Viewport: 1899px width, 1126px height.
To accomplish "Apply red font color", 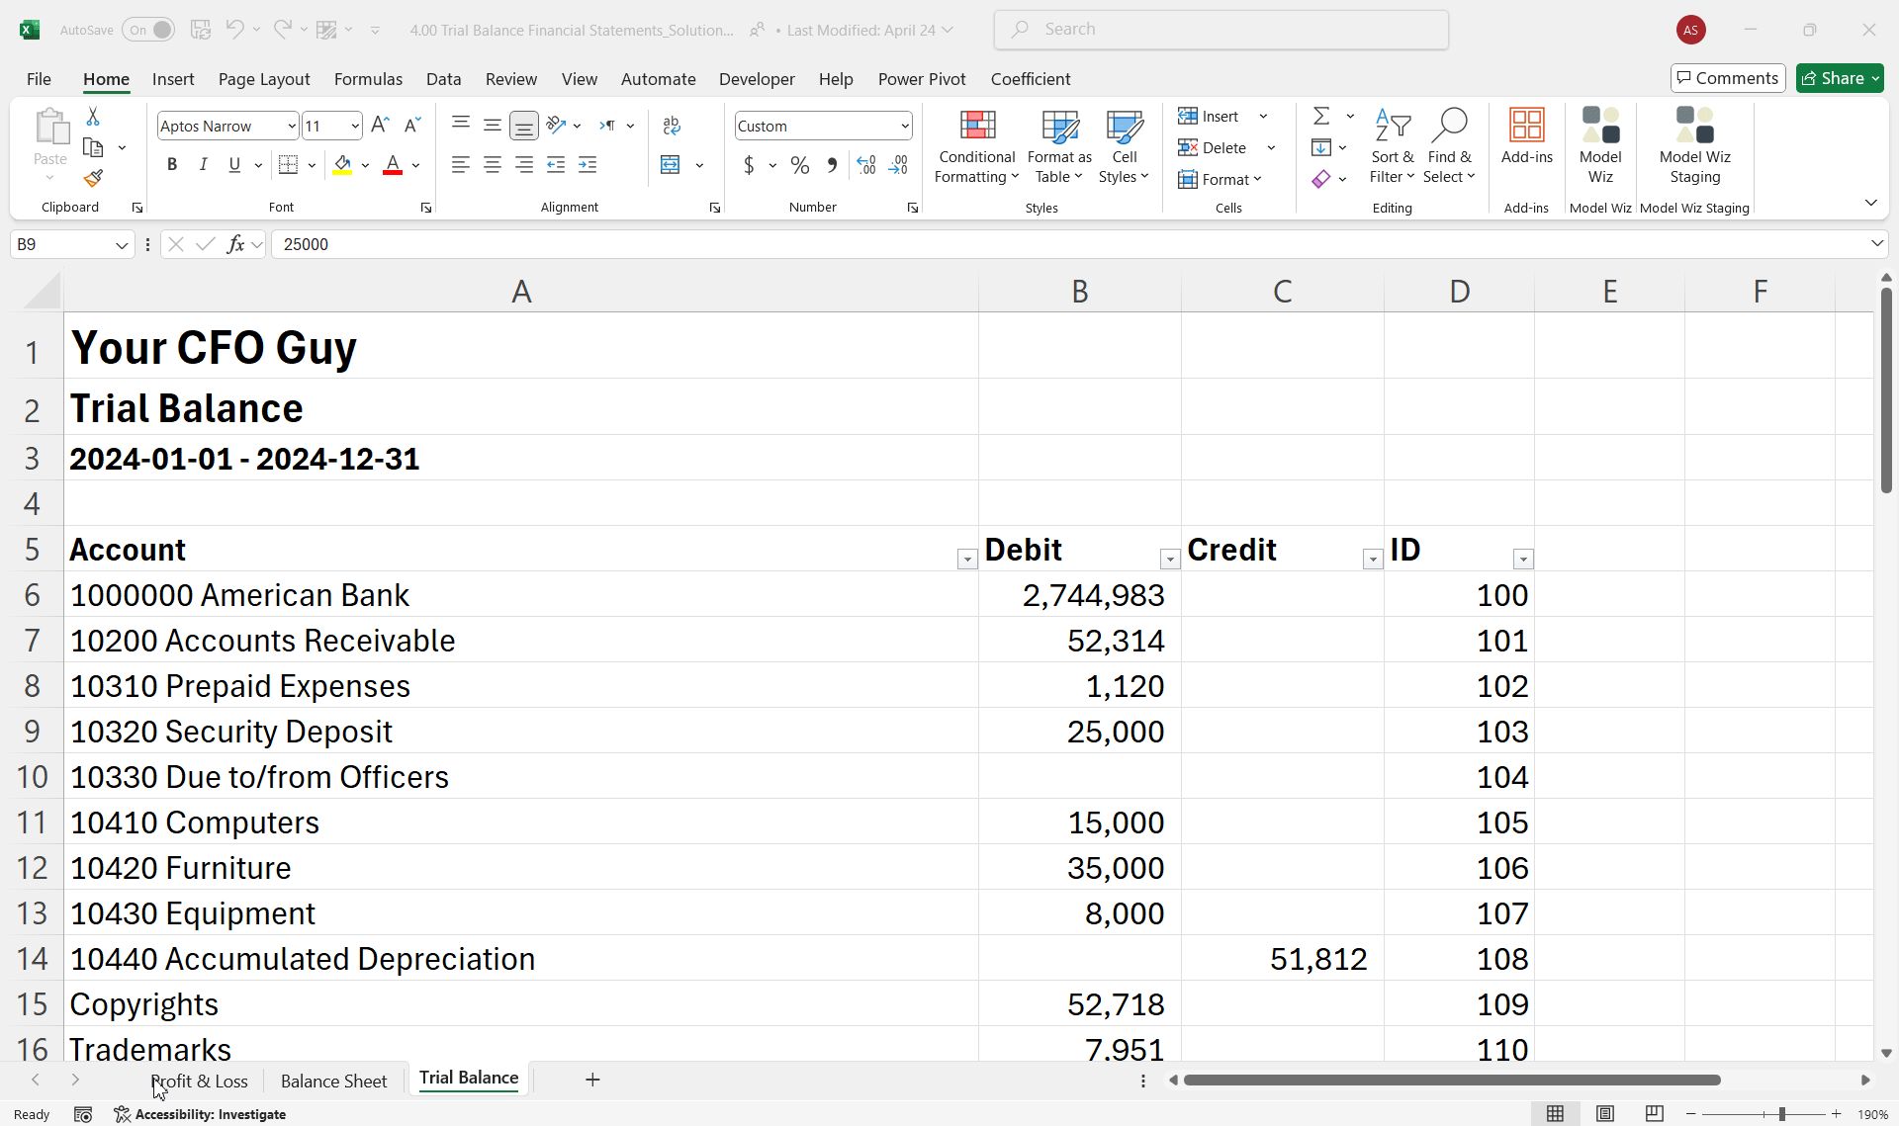I will click(x=393, y=165).
